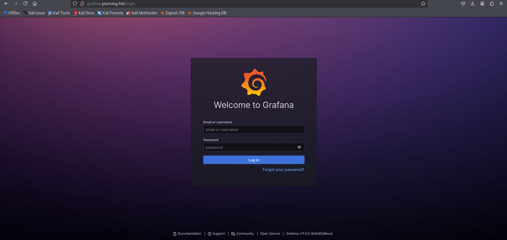Open the tracking protection shield icon

click(75, 4)
